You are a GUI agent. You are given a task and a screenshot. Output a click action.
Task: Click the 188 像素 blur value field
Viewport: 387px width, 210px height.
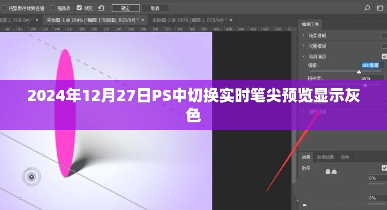click(372, 65)
